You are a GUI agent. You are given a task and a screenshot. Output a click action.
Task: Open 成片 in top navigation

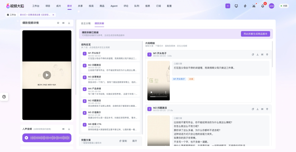[x=59, y=6]
